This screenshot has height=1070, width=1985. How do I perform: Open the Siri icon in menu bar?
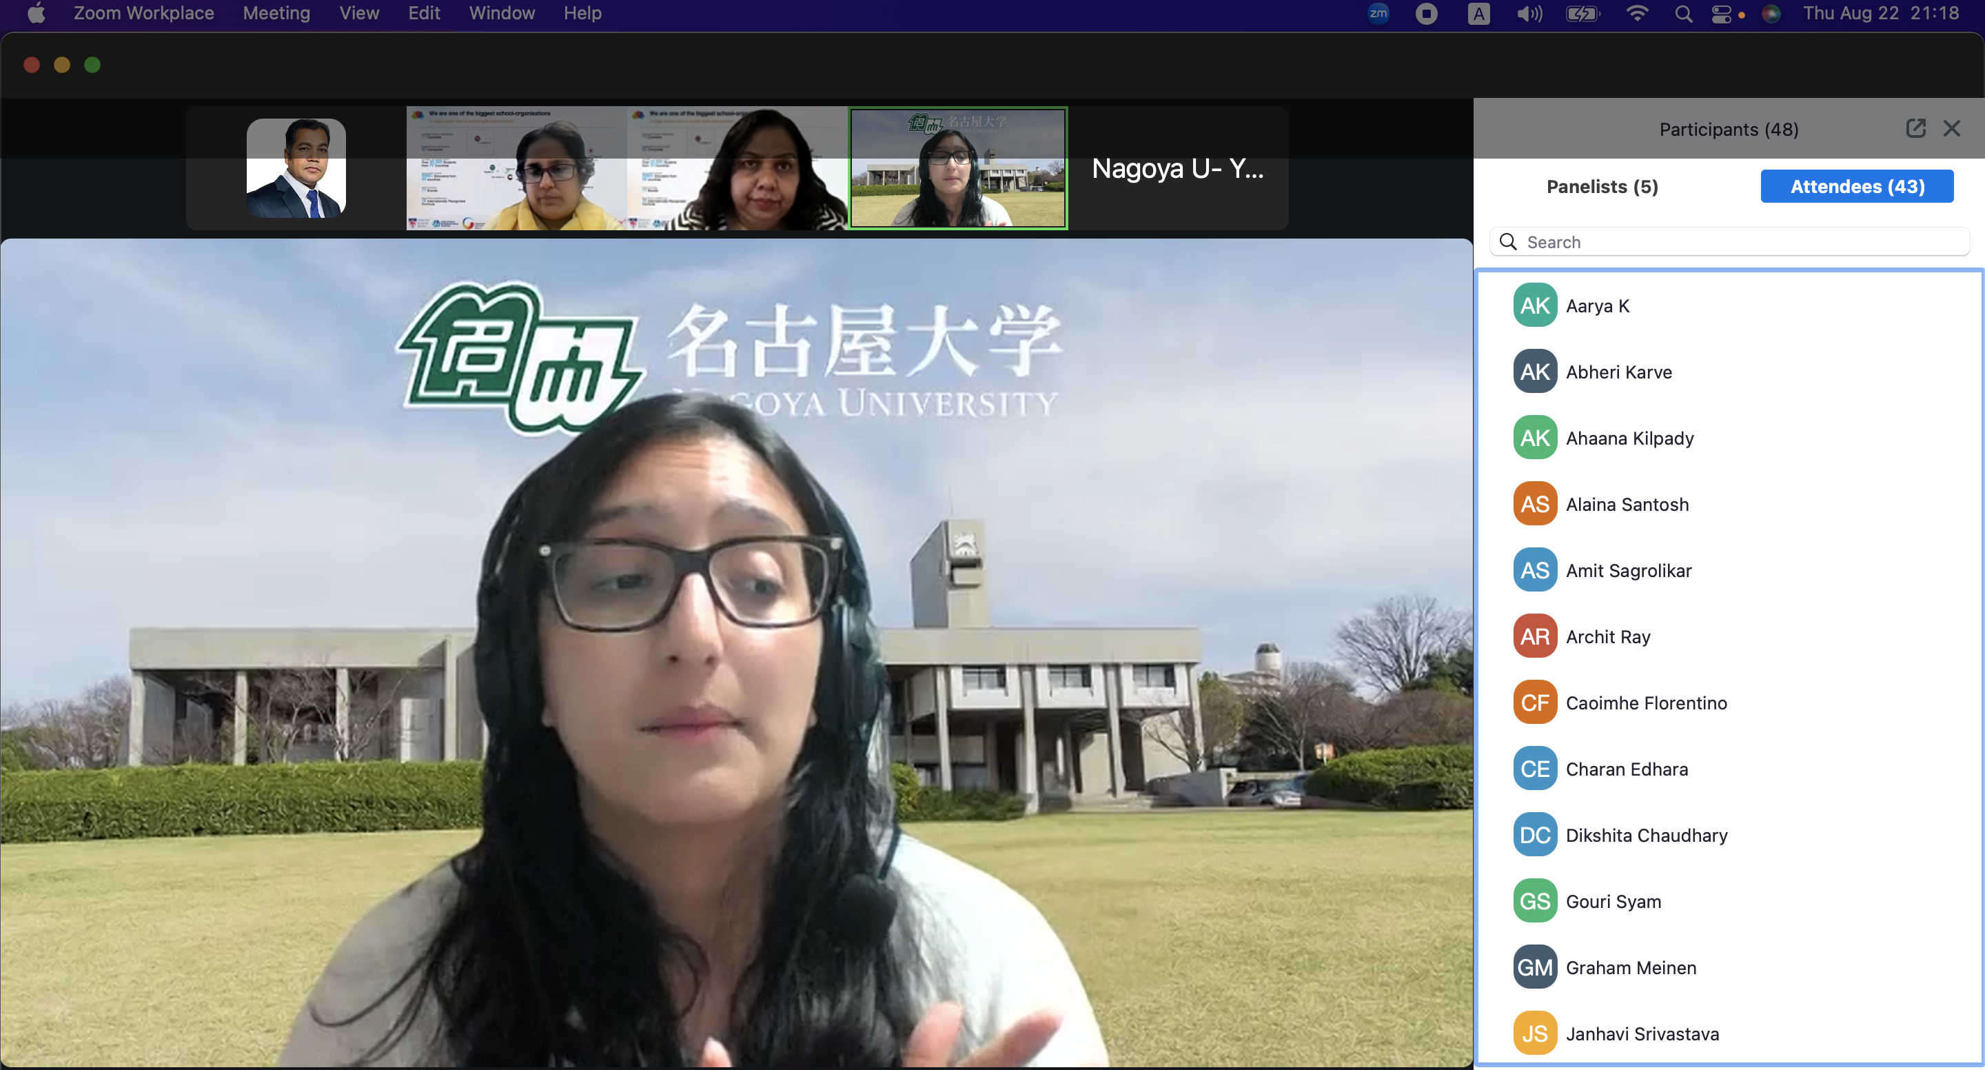click(1771, 14)
